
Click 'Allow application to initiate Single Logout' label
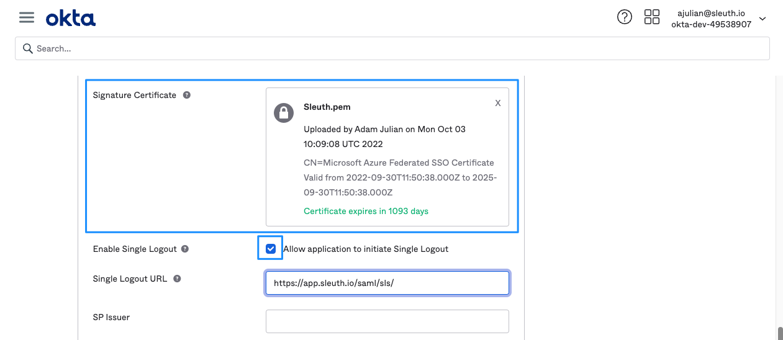pyautogui.click(x=365, y=249)
